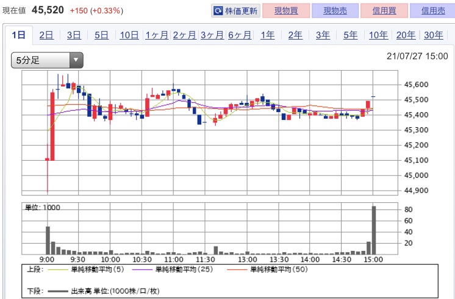View the 10年 chart
Screen dimensions: 455x299
(x=378, y=35)
